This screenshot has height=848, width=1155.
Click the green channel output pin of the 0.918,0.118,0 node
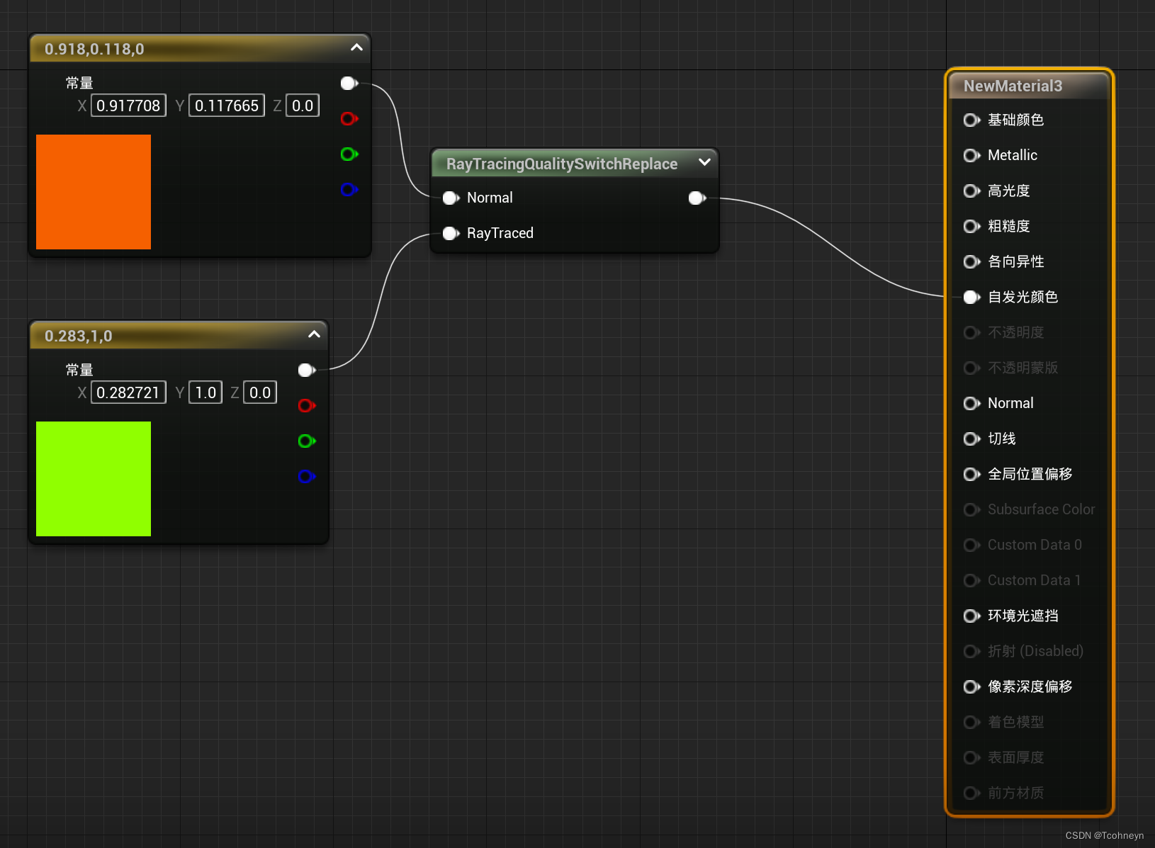click(349, 154)
